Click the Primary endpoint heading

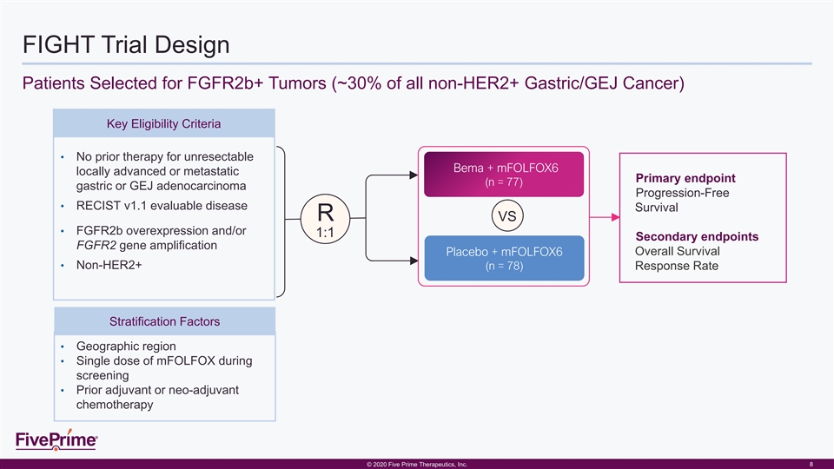pyautogui.click(x=685, y=178)
